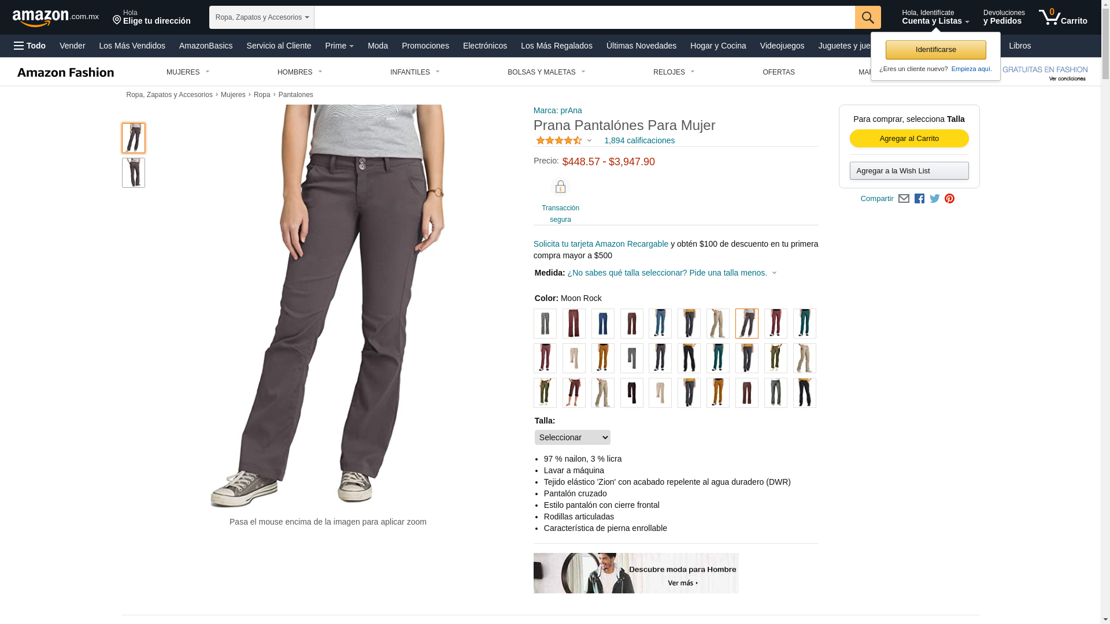Open the OFERTAS fashion tab
Viewport: 1110px width, 624px height.
click(x=779, y=72)
